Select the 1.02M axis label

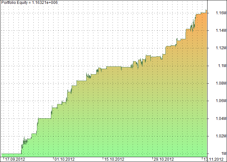[x=221, y=136]
